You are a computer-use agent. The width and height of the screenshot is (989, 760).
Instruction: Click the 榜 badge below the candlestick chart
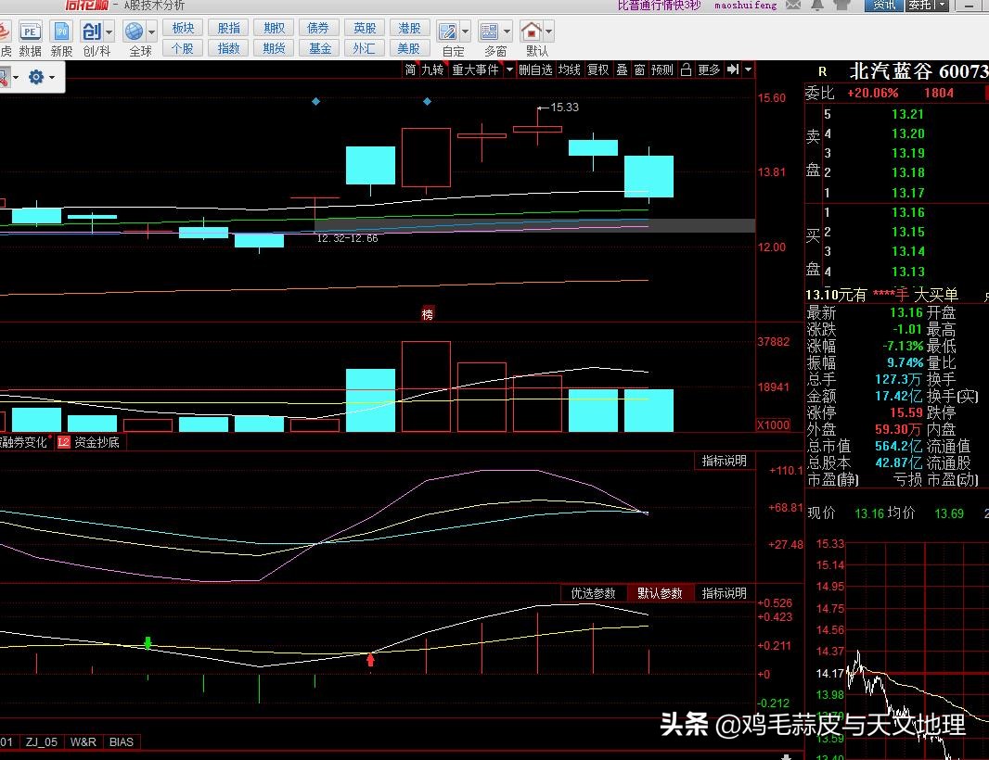pyautogui.click(x=428, y=314)
